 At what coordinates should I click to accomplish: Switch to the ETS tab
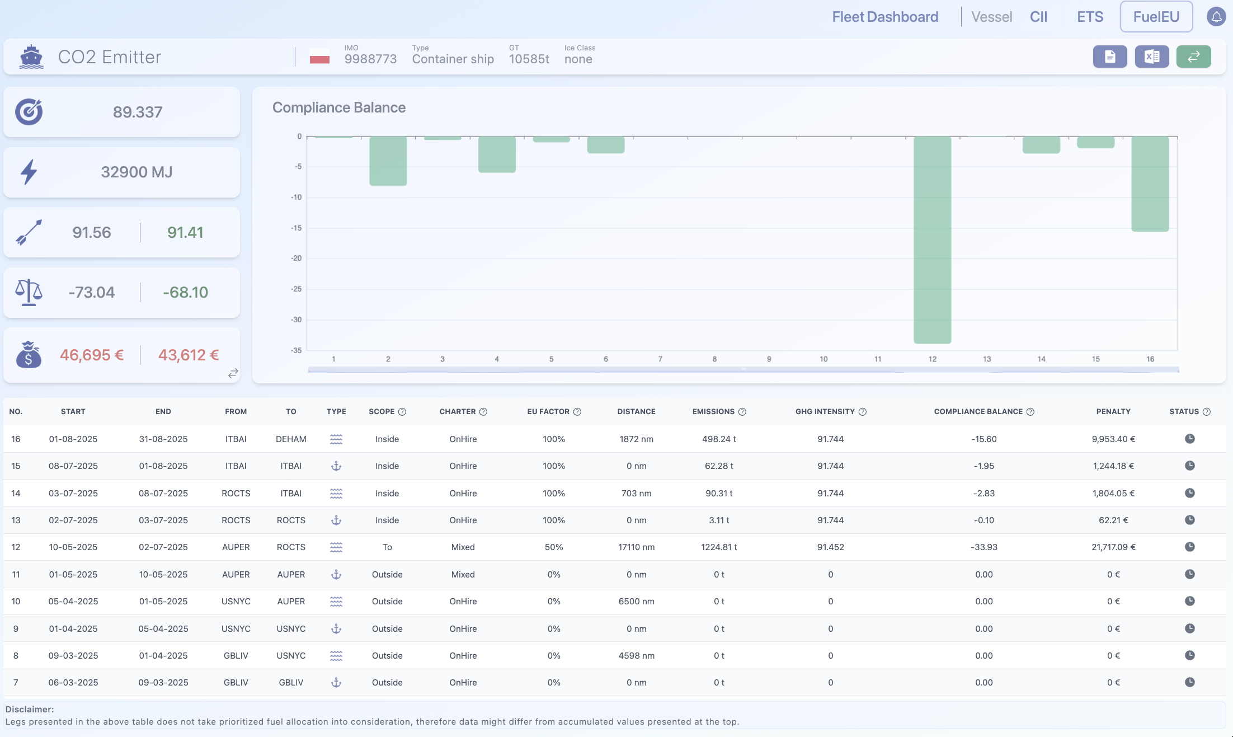point(1090,17)
